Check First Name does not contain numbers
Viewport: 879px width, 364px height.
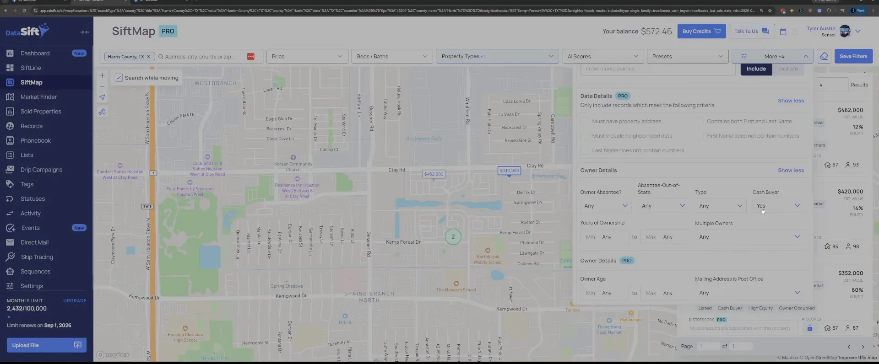(699, 136)
